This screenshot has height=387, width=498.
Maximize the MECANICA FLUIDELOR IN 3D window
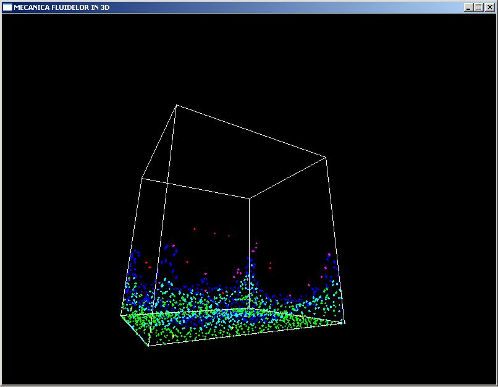pyautogui.click(x=479, y=7)
